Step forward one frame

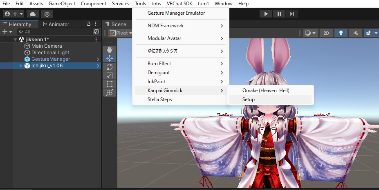coord(292,14)
